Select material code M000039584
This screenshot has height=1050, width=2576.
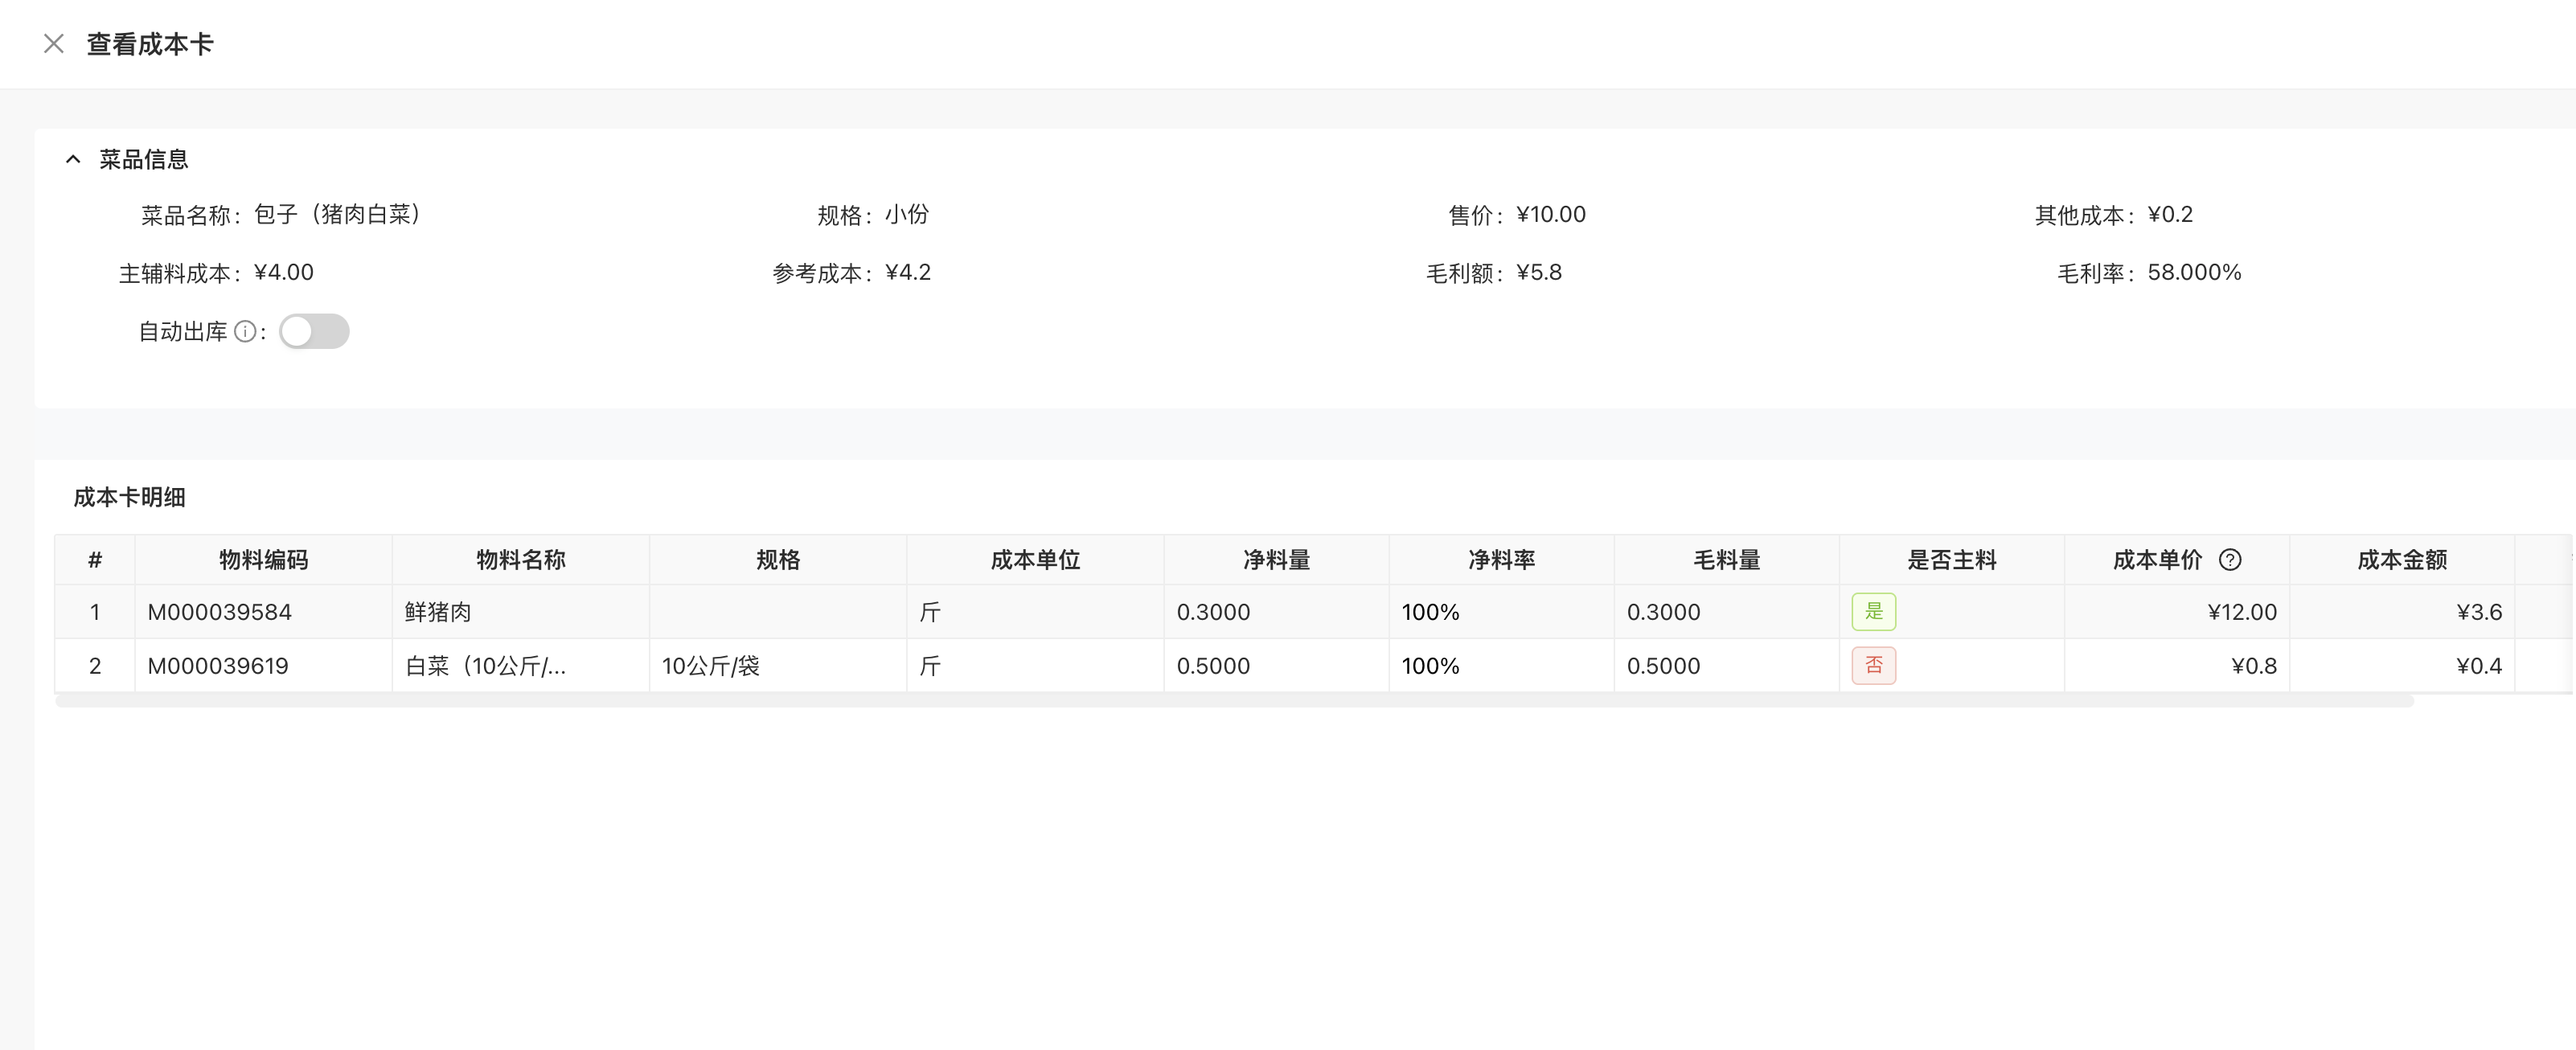[220, 612]
